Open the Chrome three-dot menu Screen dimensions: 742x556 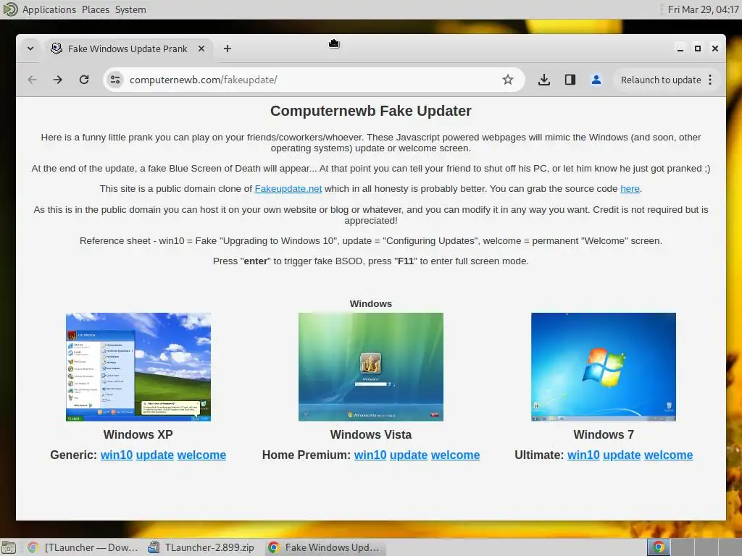[710, 80]
